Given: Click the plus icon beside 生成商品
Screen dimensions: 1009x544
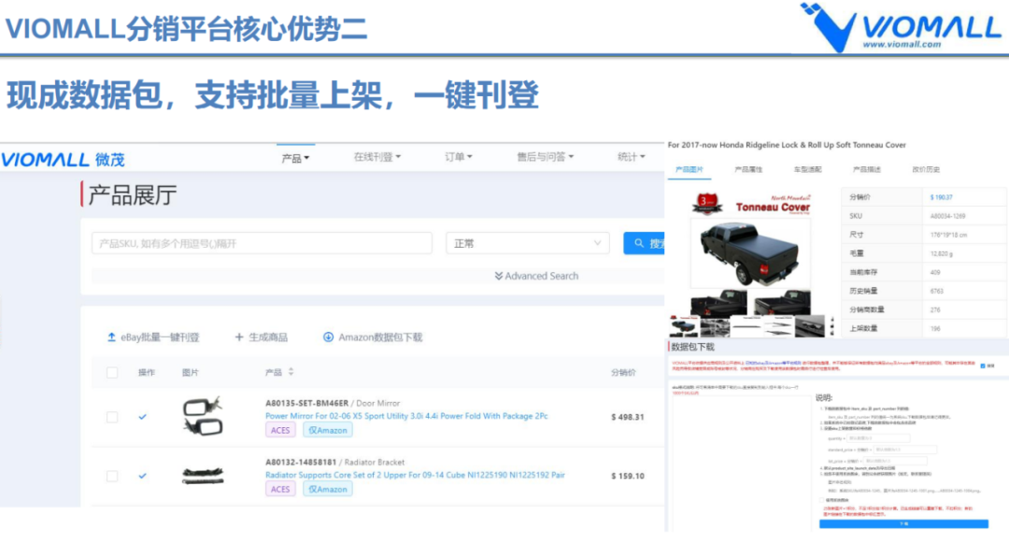Looking at the screenshot, I should [x=239, y=337].
